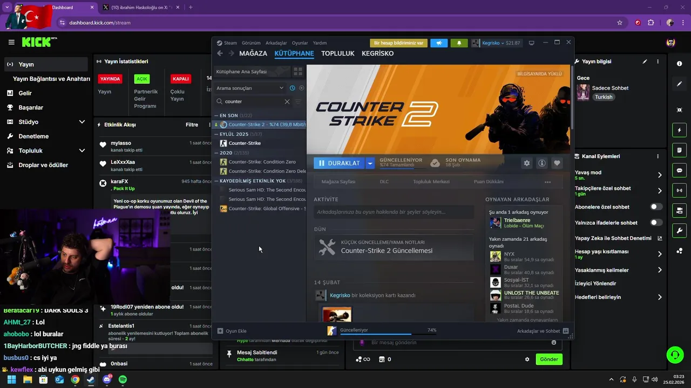The height and width of the screenshot is (388, 691).
Task: Open Görünüm menu in Steam
Action: [x=251, y=43]
